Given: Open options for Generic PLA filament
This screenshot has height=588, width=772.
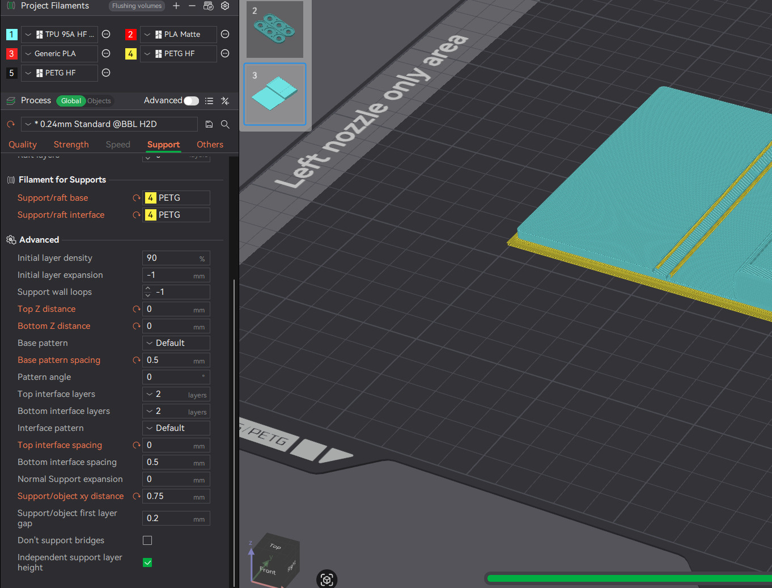Looking at the screenshot, I should click(106, 53).
